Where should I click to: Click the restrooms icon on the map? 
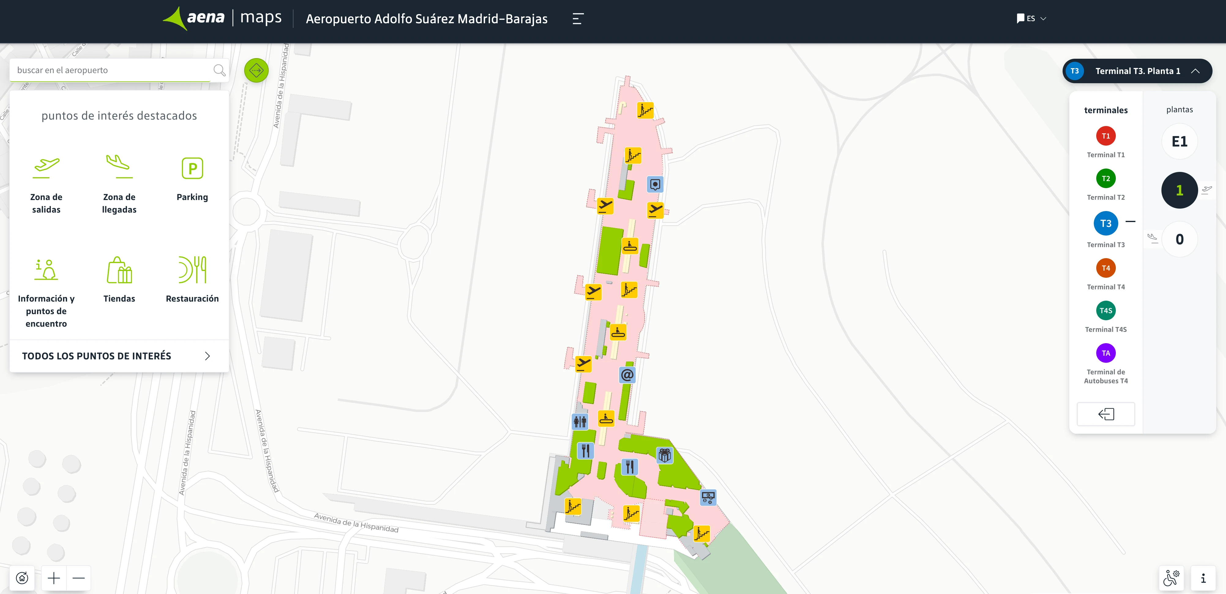pos(580,421)
